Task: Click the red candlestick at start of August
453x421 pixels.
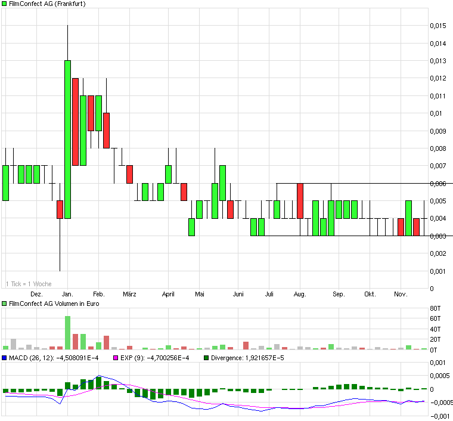Action: click(x=300, y=201)
